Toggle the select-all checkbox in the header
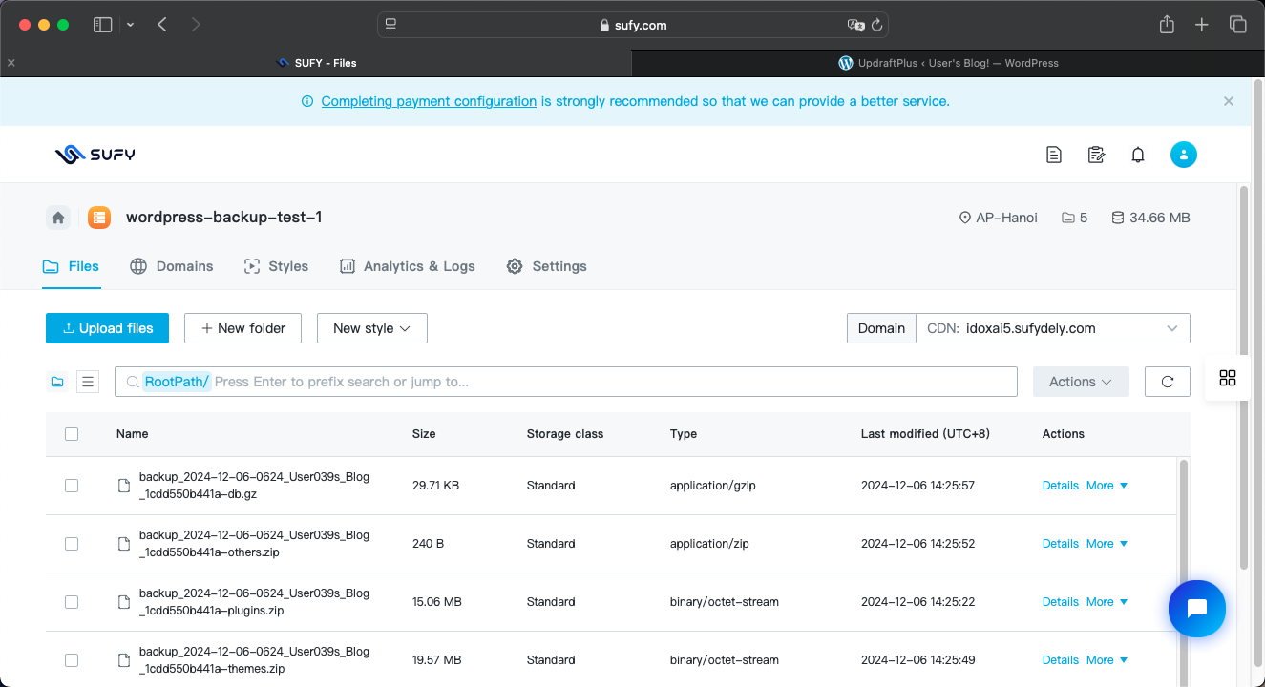Image resolution: width=1265 pixels, height=687 pixels. 72,434
